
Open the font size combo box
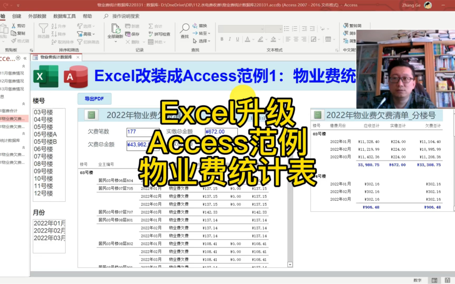(273, 29)
